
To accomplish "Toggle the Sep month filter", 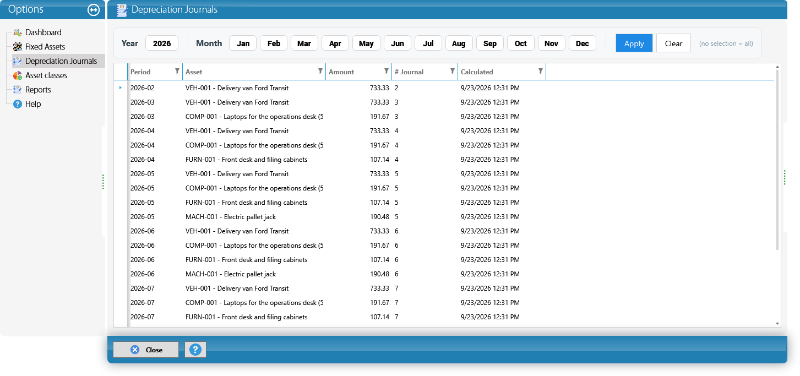I will click(x=490, y=43).
